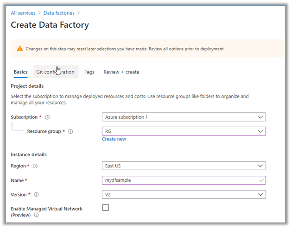Click info icon next to Region
This screenshot has height=228, width=291.
tap(35, 166)
